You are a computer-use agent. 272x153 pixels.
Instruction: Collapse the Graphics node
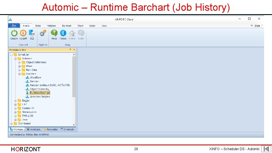pos(20,74)
